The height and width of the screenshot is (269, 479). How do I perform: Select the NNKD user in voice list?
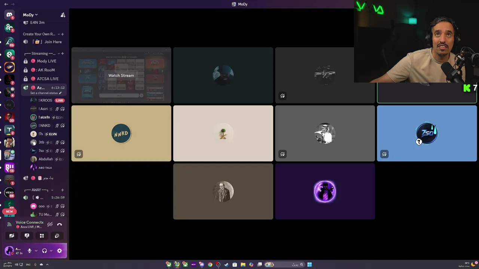click(48, 126)
